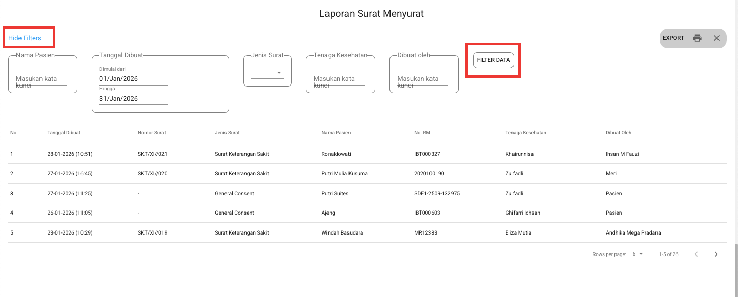Click the Hide Filters link
Image resolution: width=738 pixels, height=297 pixels.
click(25, 38)
